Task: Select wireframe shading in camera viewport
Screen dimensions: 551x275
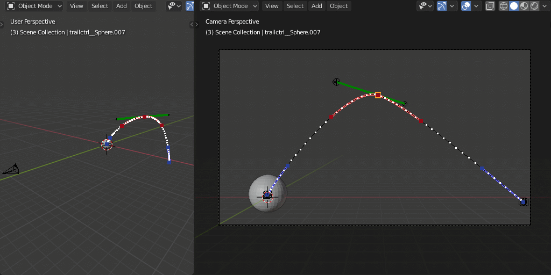Action: pos(504,6)
